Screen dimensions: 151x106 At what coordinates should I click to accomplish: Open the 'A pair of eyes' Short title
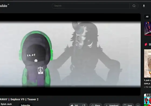147,82
